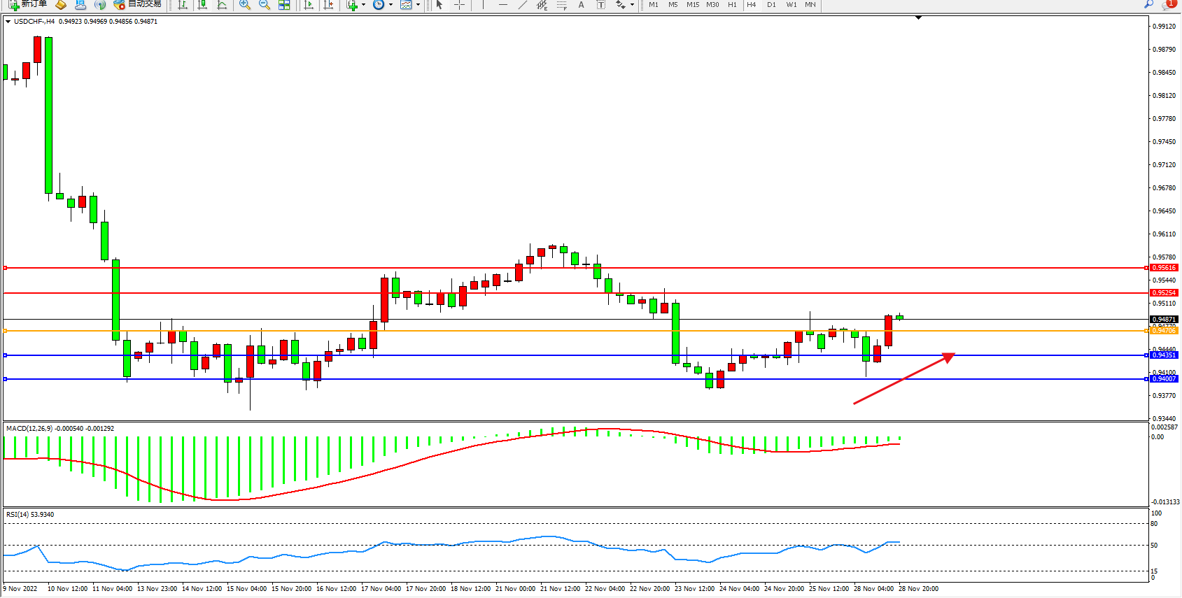Viewport: 1182px width, 598px height.
Task: Open the search magnifier icon
Action: [1148, 5]
